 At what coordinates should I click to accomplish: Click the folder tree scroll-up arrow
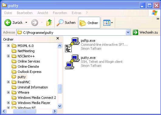(x=60, y=45)
